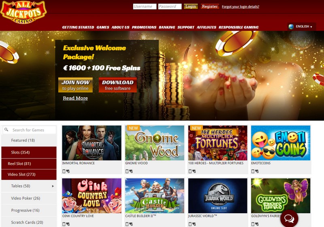Click the search magnifier icon in games sidebar
This screenshot has width=324, height=227.
coord(6,130)
